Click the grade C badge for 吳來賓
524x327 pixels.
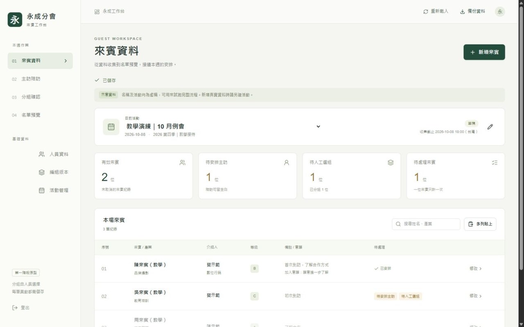tap(255, 296)
